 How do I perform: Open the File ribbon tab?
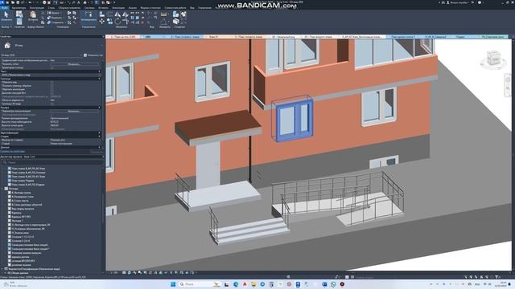pyautogui.click(x=5, y=7)
